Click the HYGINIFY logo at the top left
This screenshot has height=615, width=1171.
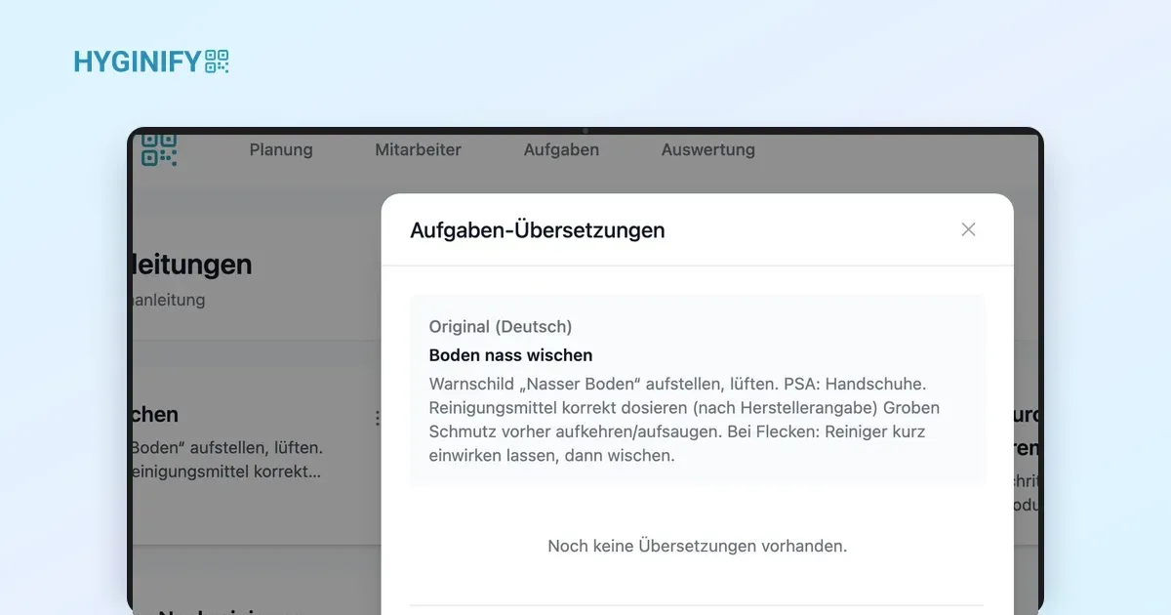pyautogui.click(x=151, y=62)
